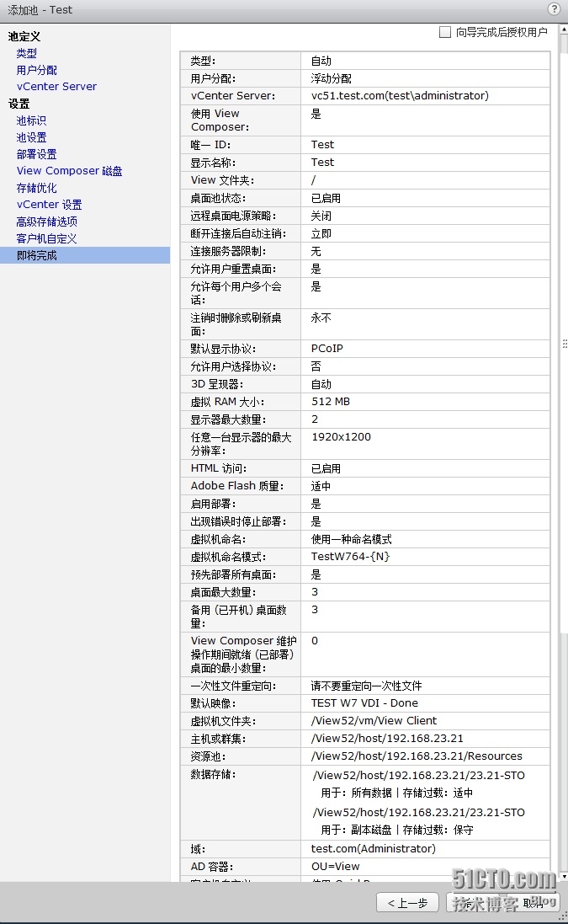Click the 512 MB RAM value
The image size is (568, 924).
pos(330,401)
